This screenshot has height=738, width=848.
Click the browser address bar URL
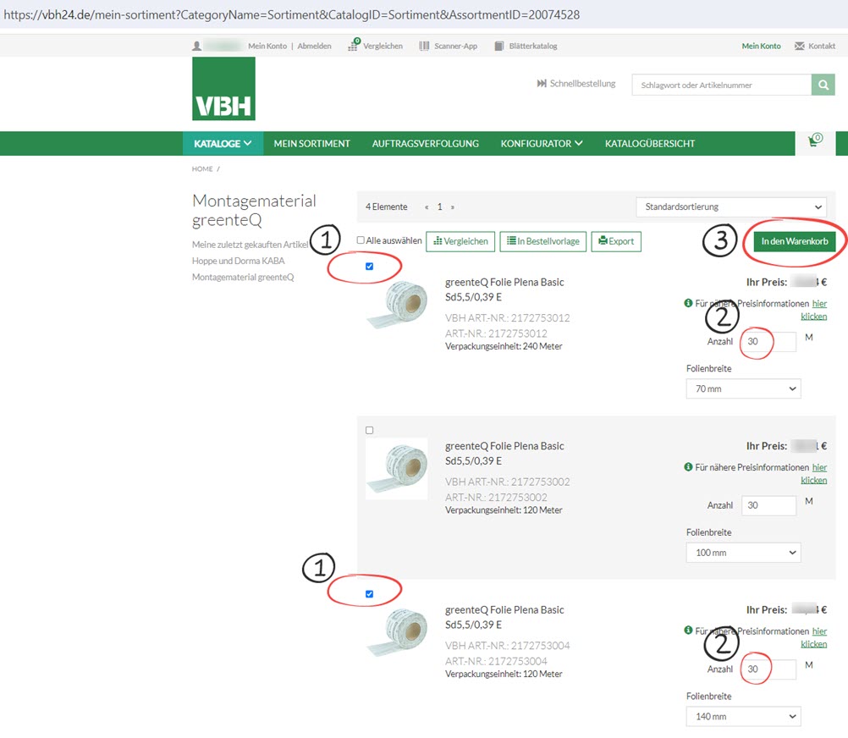[x=291, y=14]
